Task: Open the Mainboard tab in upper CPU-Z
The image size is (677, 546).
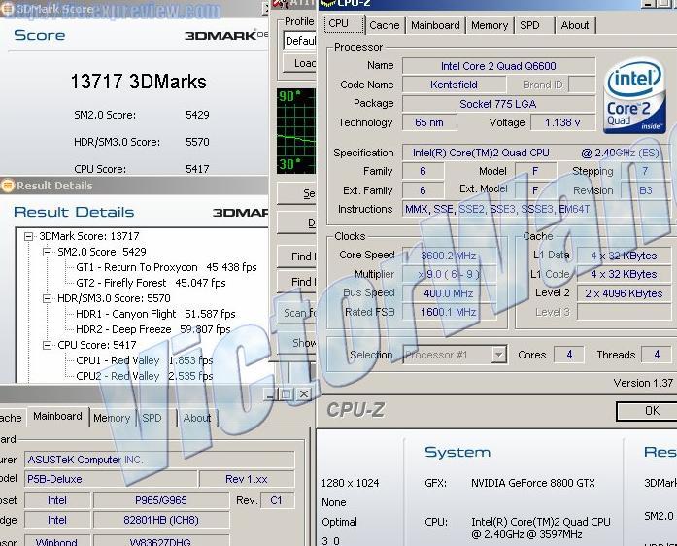Action: click(x=435, y=25)
